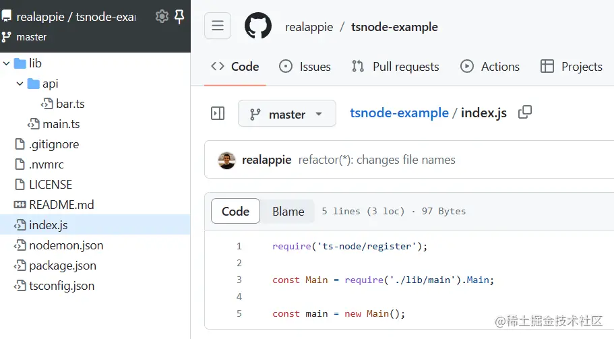Open the Pull requests tab

(396, 67)
